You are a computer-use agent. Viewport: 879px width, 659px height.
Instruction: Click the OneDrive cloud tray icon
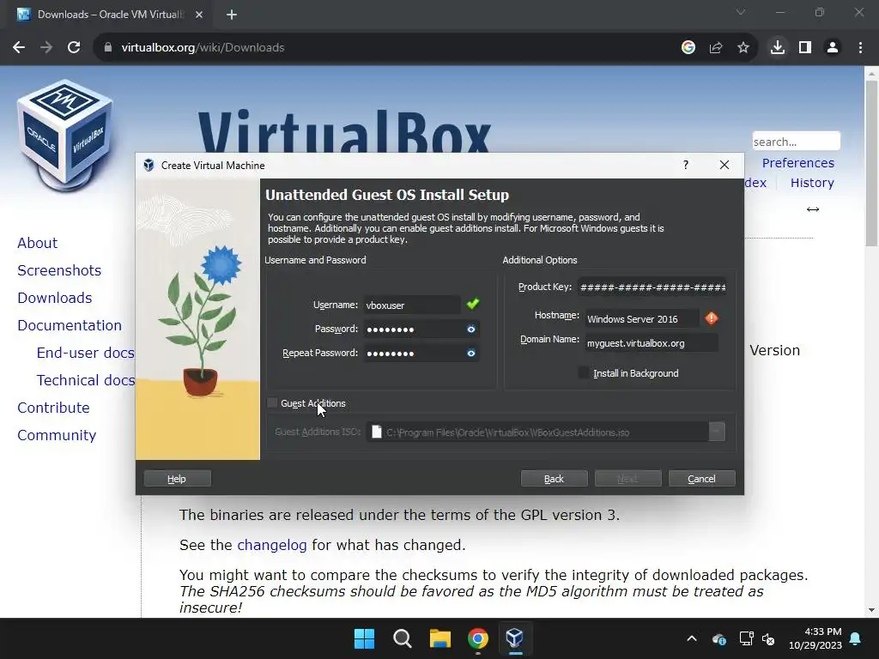pyautogui.click(x=719, y=638)
